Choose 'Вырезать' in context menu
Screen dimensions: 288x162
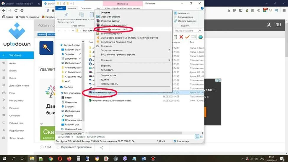point(106,66)
